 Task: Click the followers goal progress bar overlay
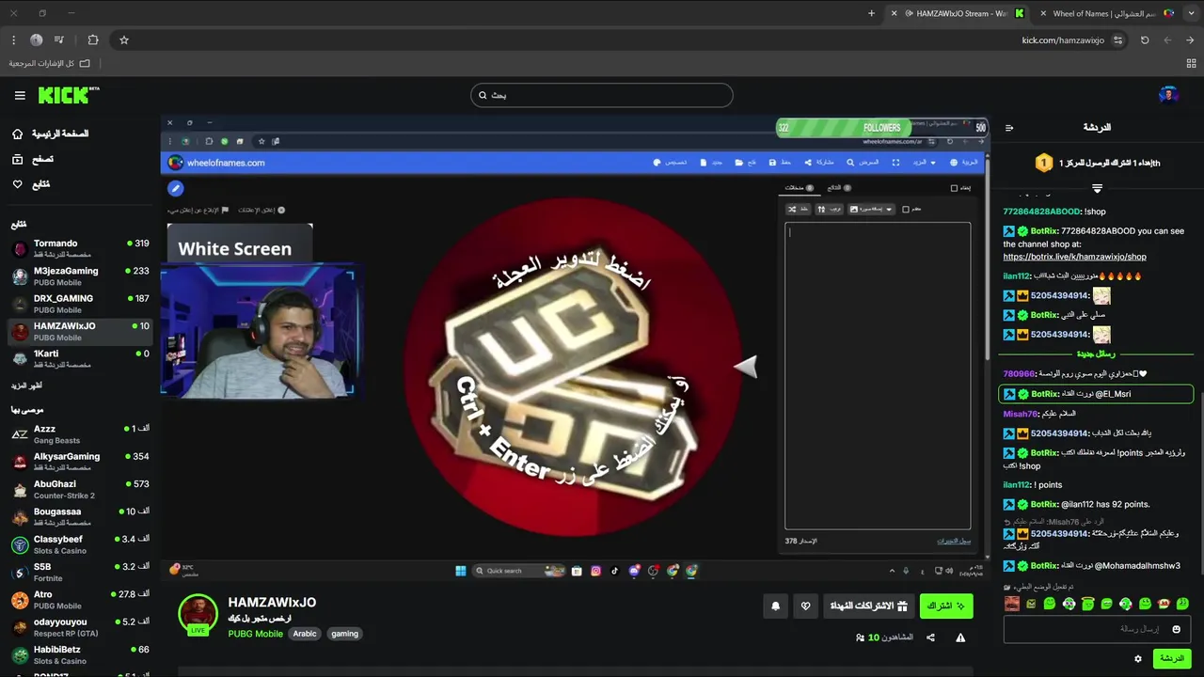pos(881,127)
